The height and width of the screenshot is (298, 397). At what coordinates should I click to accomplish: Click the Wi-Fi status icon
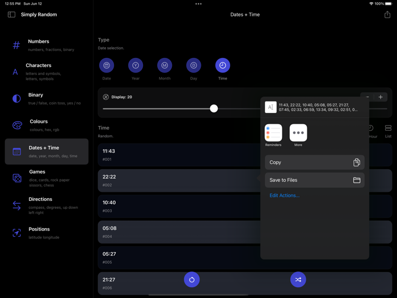pos(371,4)
